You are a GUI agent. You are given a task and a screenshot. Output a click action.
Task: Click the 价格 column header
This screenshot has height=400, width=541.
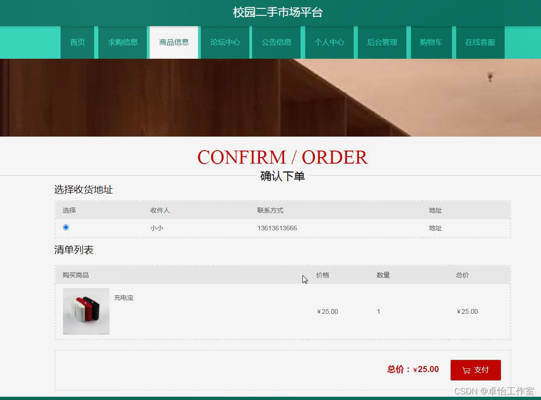(322, 275)
